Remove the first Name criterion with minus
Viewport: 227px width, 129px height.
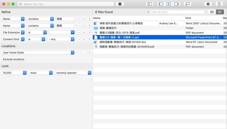point(79,19)
